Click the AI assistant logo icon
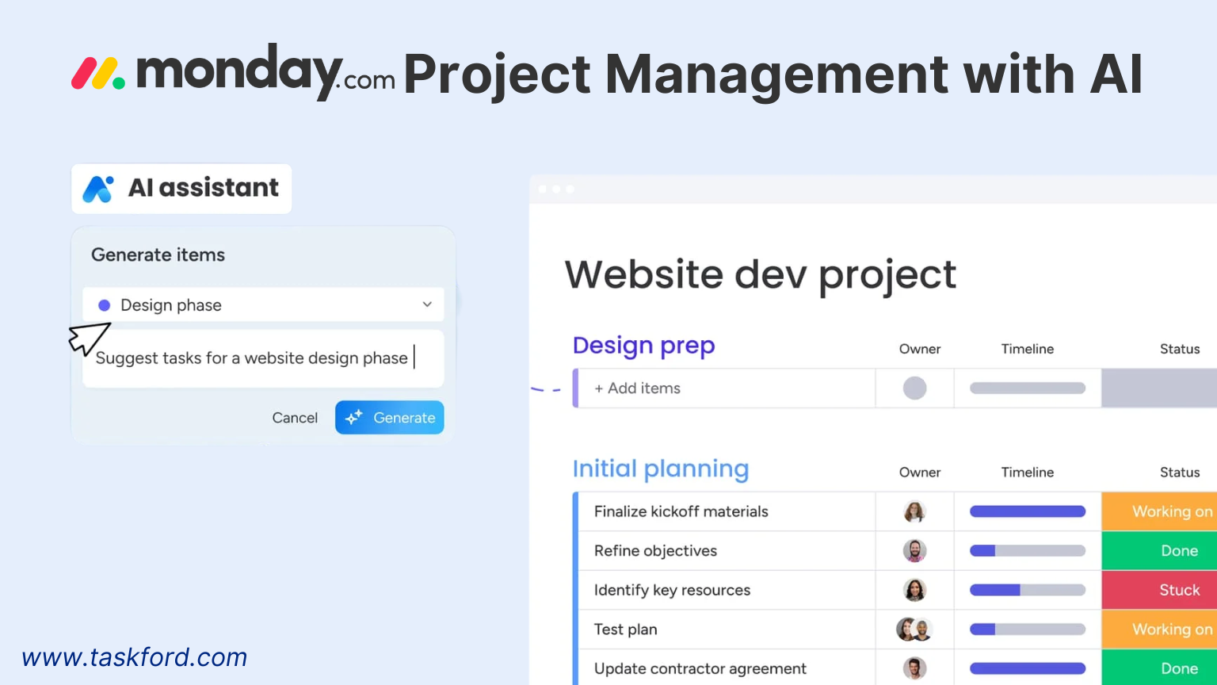 click(99, 188)
